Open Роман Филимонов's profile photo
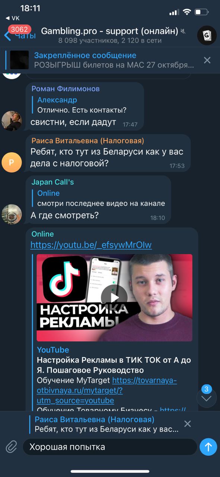Screen dimensions: 220x477 12,121
